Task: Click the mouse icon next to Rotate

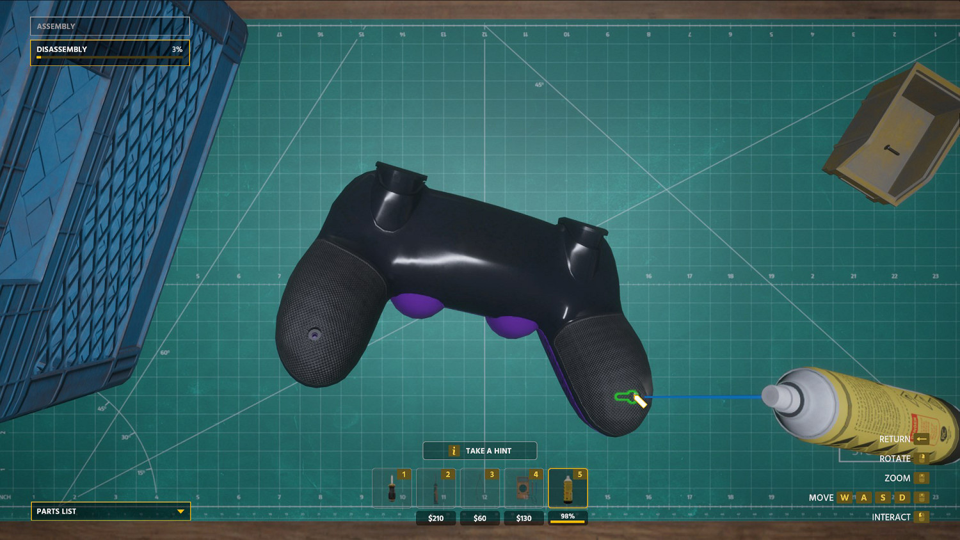Action: pos(922,459)
